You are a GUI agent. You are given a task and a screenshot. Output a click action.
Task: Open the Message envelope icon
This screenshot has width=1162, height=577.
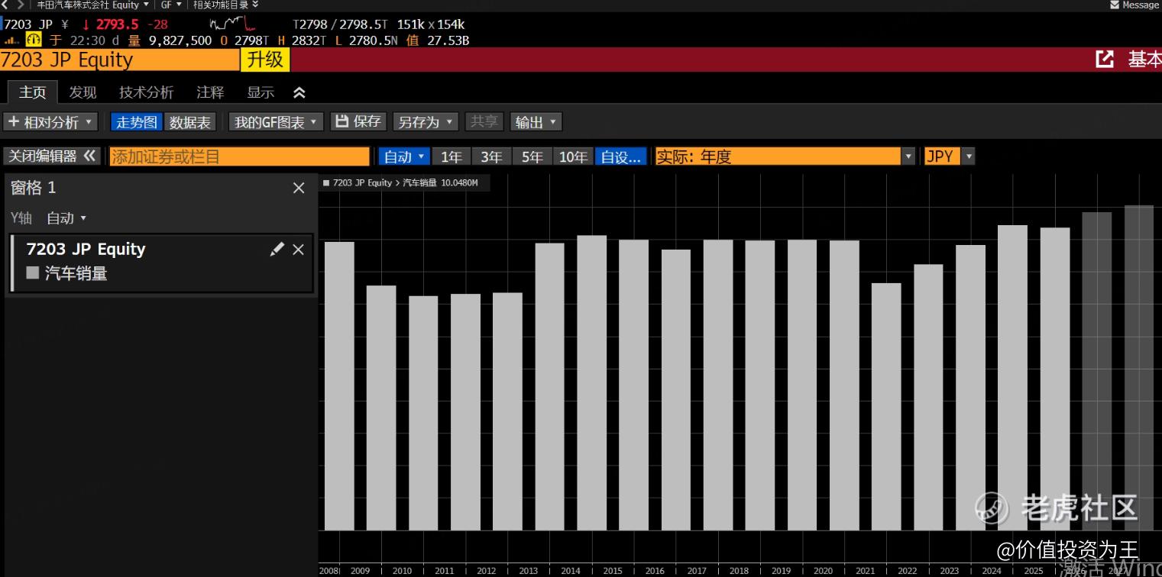[1114, 5]
